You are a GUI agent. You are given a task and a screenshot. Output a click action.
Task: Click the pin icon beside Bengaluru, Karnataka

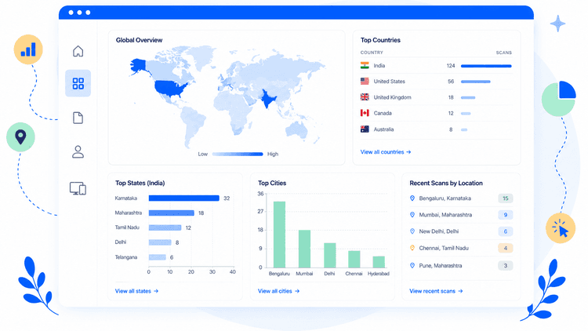click(412, 198)
